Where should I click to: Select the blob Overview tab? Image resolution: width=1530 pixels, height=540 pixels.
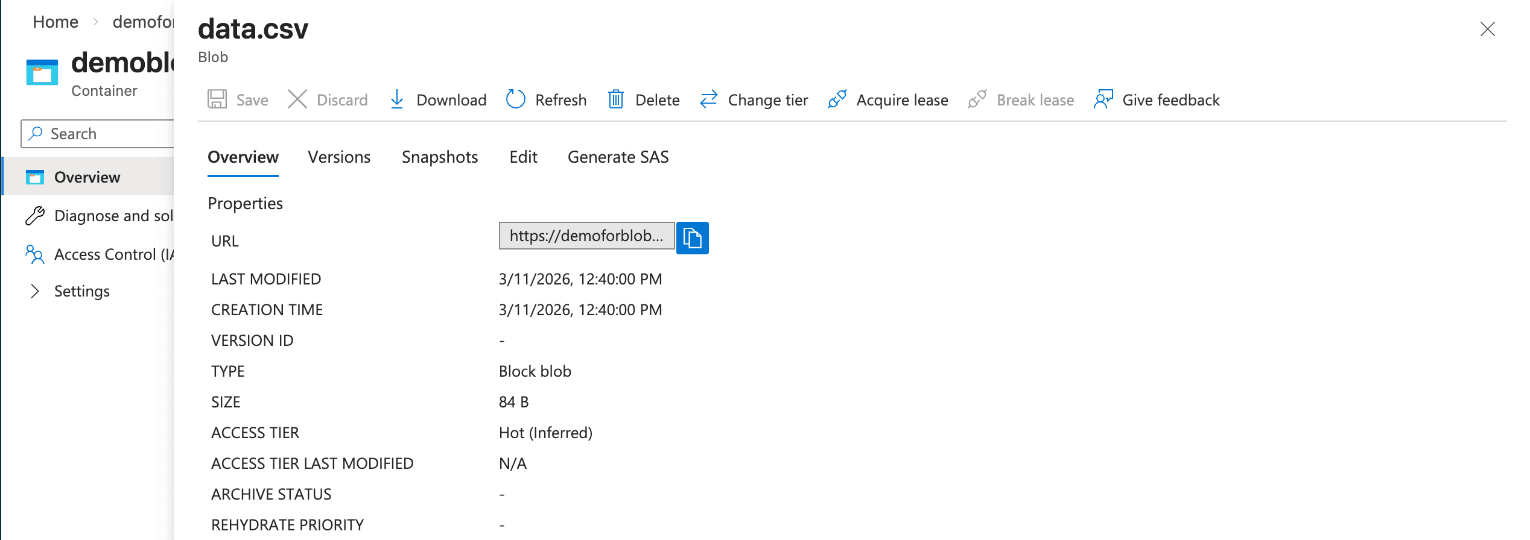[x=243, y=157]
